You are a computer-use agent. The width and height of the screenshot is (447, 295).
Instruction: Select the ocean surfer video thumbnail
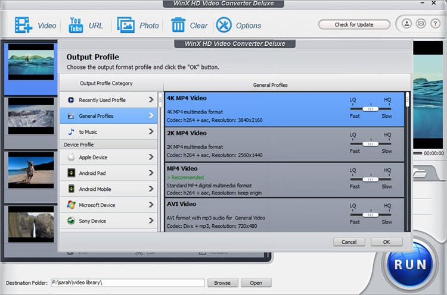(x=31, y=61)
